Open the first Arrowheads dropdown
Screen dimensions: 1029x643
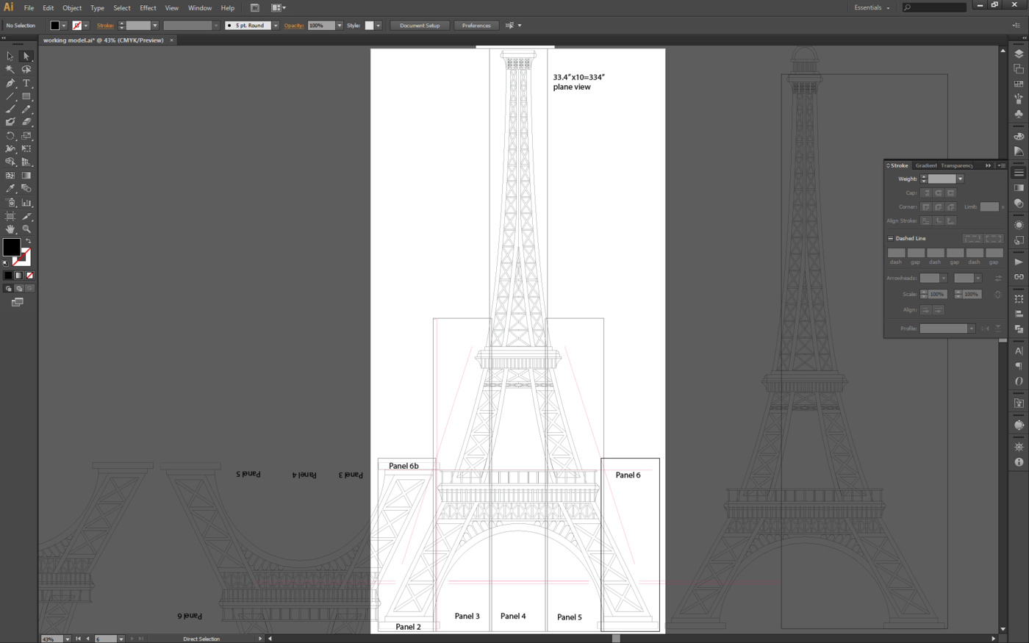click(x=943, y=279)
